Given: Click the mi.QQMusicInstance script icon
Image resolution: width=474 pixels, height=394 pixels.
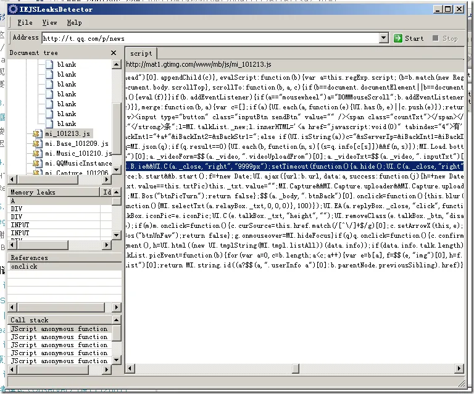Looking at the screenshot, I should [x=37, y=163].
